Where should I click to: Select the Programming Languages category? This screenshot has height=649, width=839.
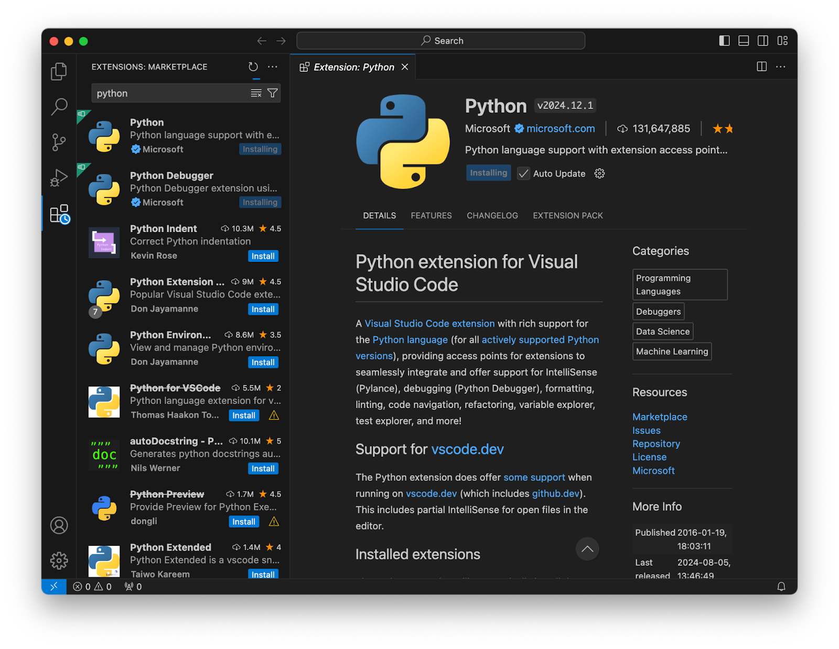680,284
